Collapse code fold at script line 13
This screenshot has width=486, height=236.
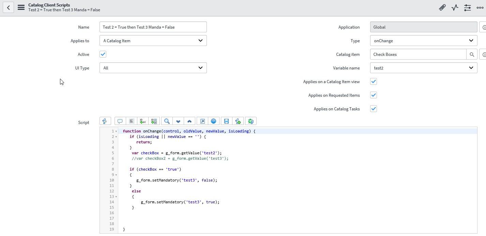point(116,197)
